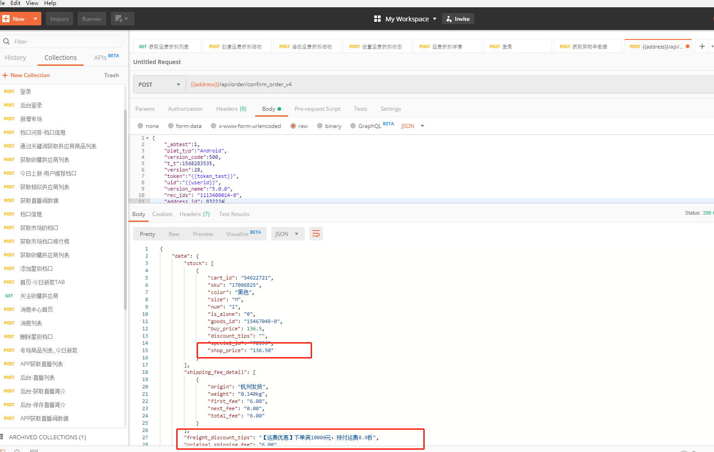Click the Runner button
The height and width of the screenshot is (452, 714).
92,19
